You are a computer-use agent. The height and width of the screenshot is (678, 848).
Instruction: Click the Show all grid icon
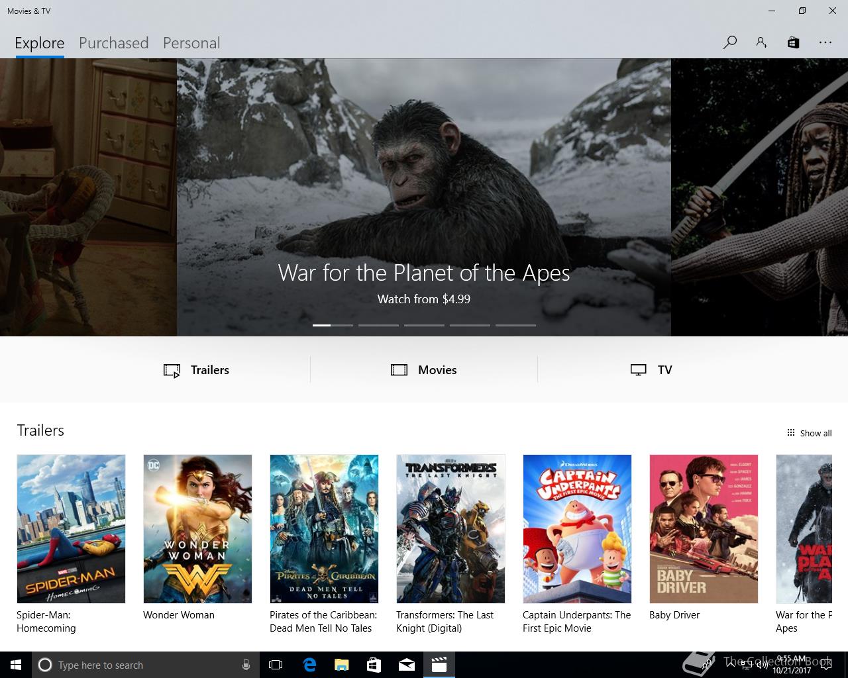(x=790, y=433)
